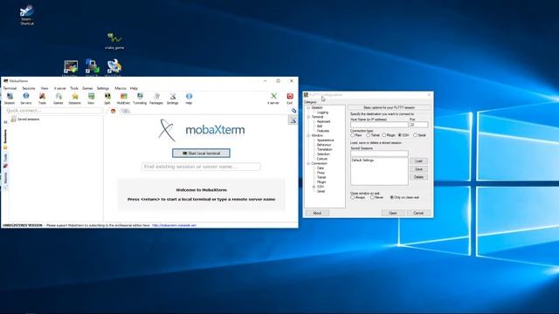Click the home tab icon in MobaXterm
559x314 pixels.
pos(113,111)
